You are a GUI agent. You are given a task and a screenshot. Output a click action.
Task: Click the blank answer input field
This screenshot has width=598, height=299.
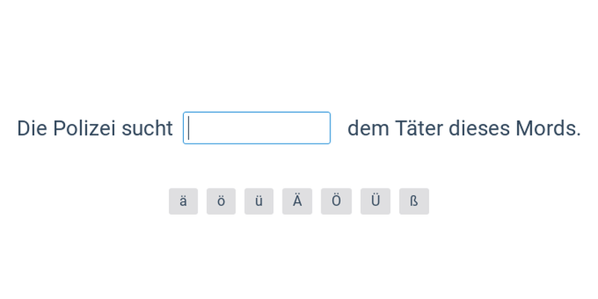[x=256, y=128]
